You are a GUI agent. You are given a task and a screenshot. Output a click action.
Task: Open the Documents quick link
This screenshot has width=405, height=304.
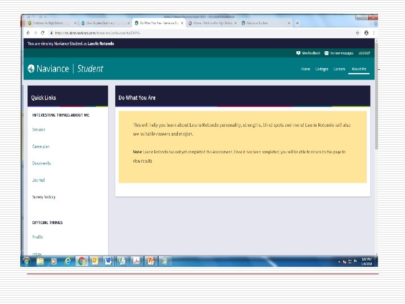point(41,163)
